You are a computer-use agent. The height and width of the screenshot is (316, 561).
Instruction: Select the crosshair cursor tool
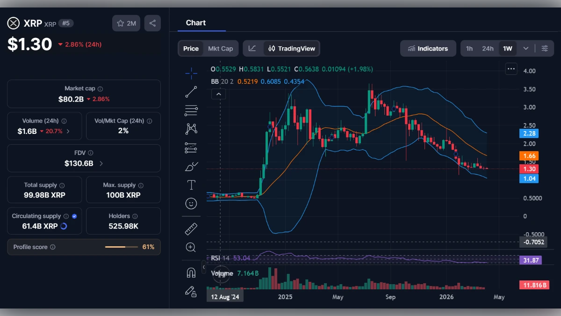[191, 73]
